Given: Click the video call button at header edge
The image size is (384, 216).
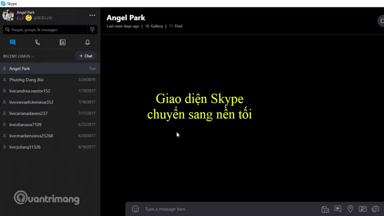Looking at the screenshot, I should coord(381,21).
